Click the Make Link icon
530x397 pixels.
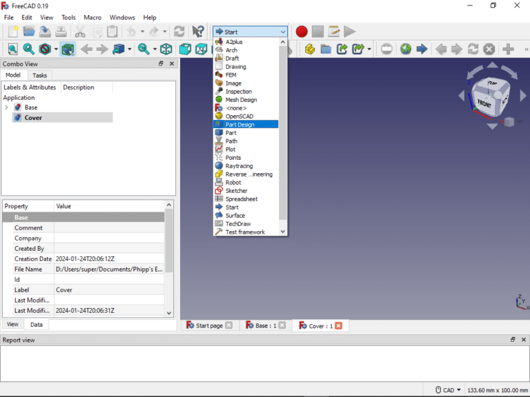coord(342,49)
